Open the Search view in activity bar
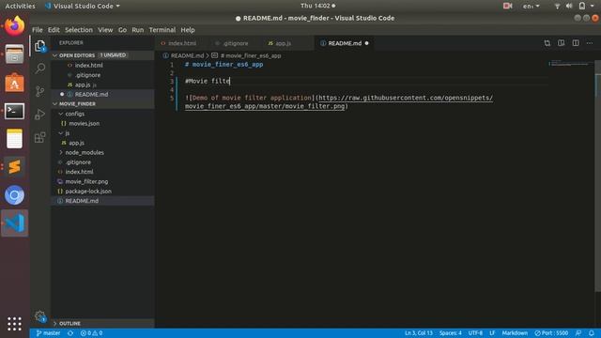Viewport: 601px width, 338px height. pyautogui.click(x=39, y=69)
